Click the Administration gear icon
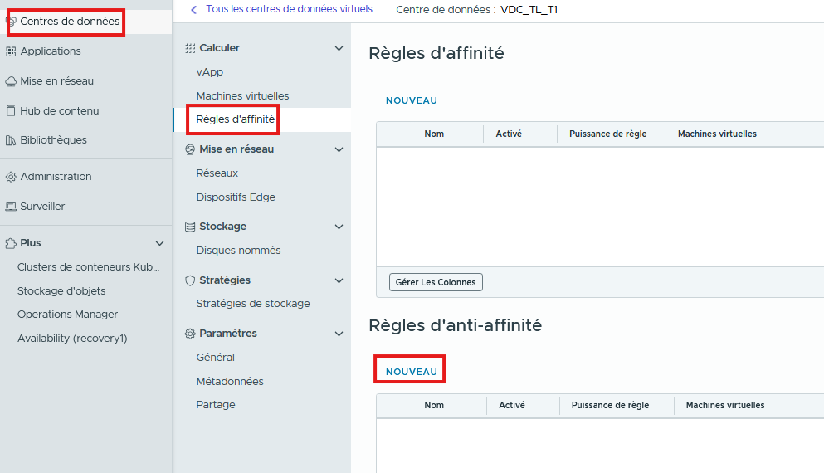 click(11, 177)
